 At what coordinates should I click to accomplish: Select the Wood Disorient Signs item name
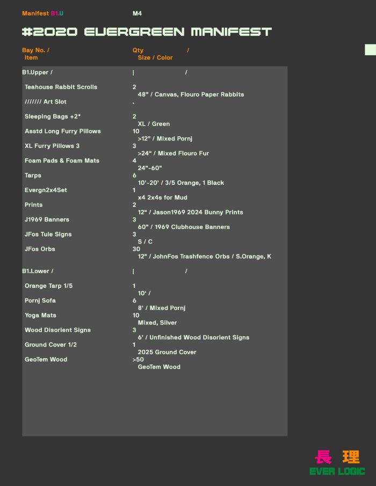pos(57,330)
